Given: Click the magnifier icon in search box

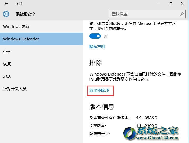Looking at the screenshot, I should click(x=182, y=14).
